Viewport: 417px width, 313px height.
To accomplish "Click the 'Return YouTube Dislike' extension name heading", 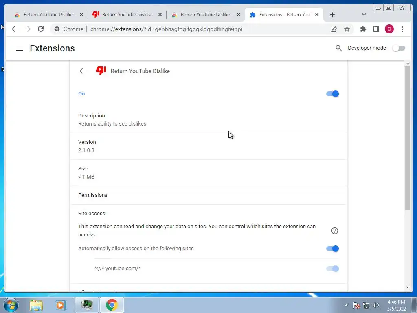I will [x=140, y=71].
